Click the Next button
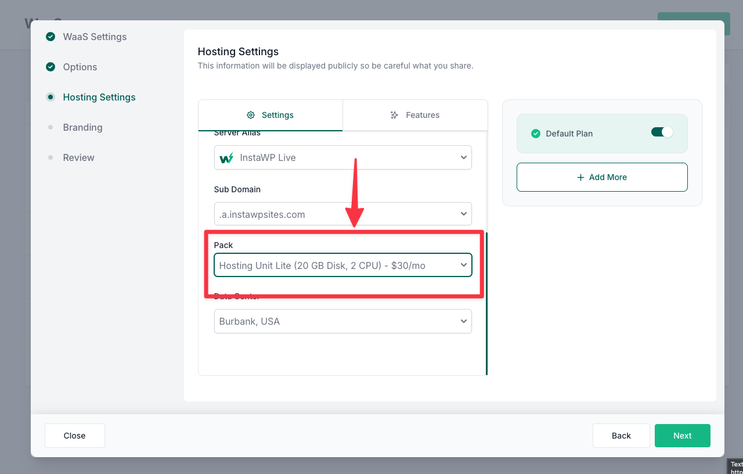This screenshot has width=743, height=474. click(683, 436)
